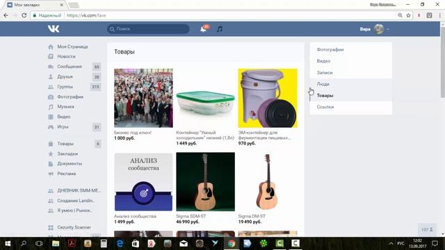The image size is (445, 250).
Task: Open the Я умею | Рынок.. group link
Action: tap(74, 210)
